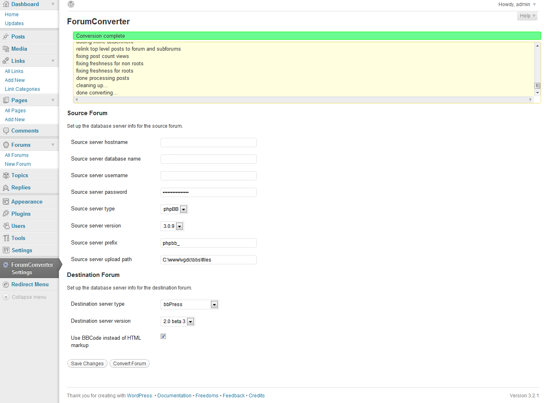This screenshot has width=546, height=403.
Task: Open the Credits footer link
Action: (257, 396)
